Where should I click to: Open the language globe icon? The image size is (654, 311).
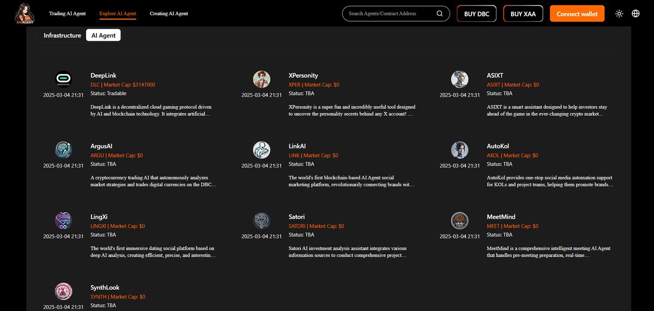tap(636, 14)
